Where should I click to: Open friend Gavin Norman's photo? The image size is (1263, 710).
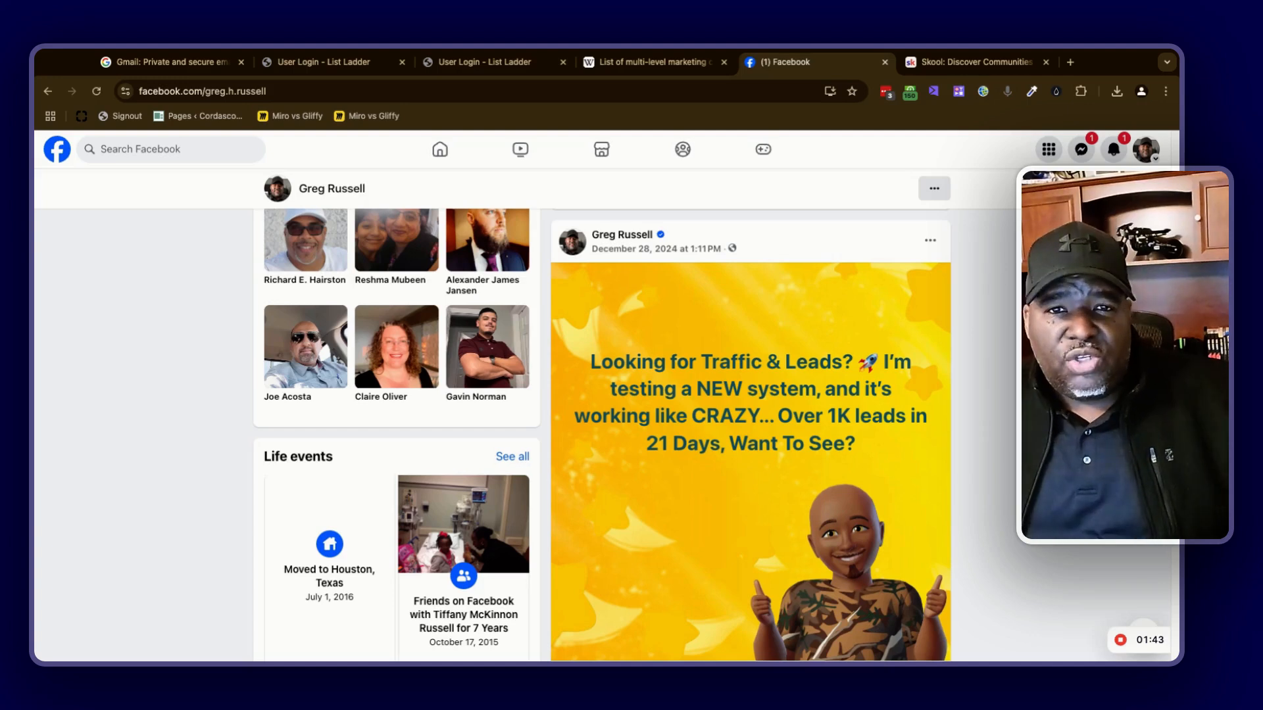point(487,346)
